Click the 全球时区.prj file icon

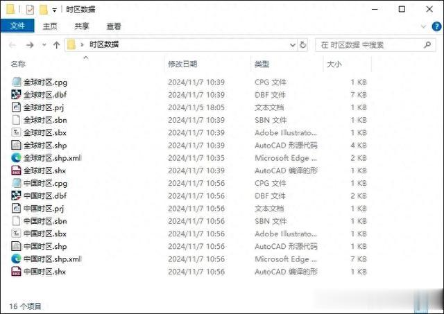tap(16, 107)
